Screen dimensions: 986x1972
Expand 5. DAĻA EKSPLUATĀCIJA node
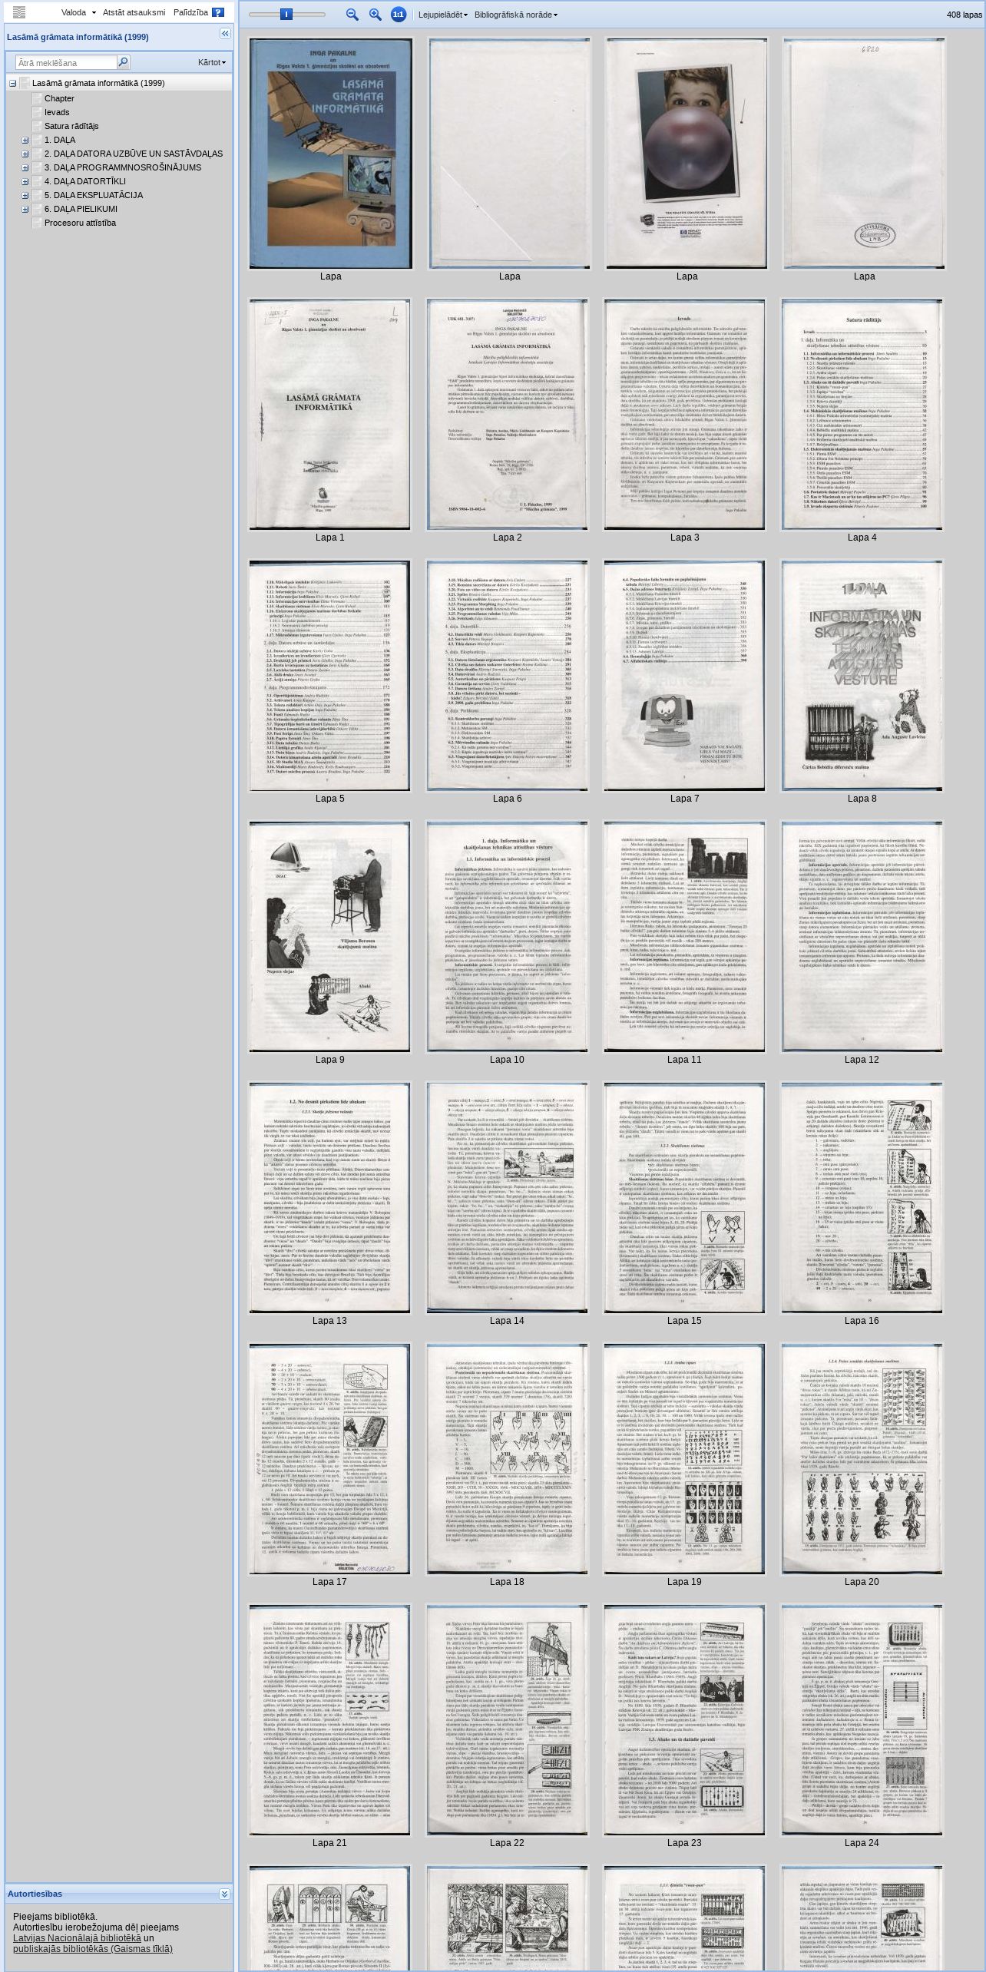tap(25, 195)
